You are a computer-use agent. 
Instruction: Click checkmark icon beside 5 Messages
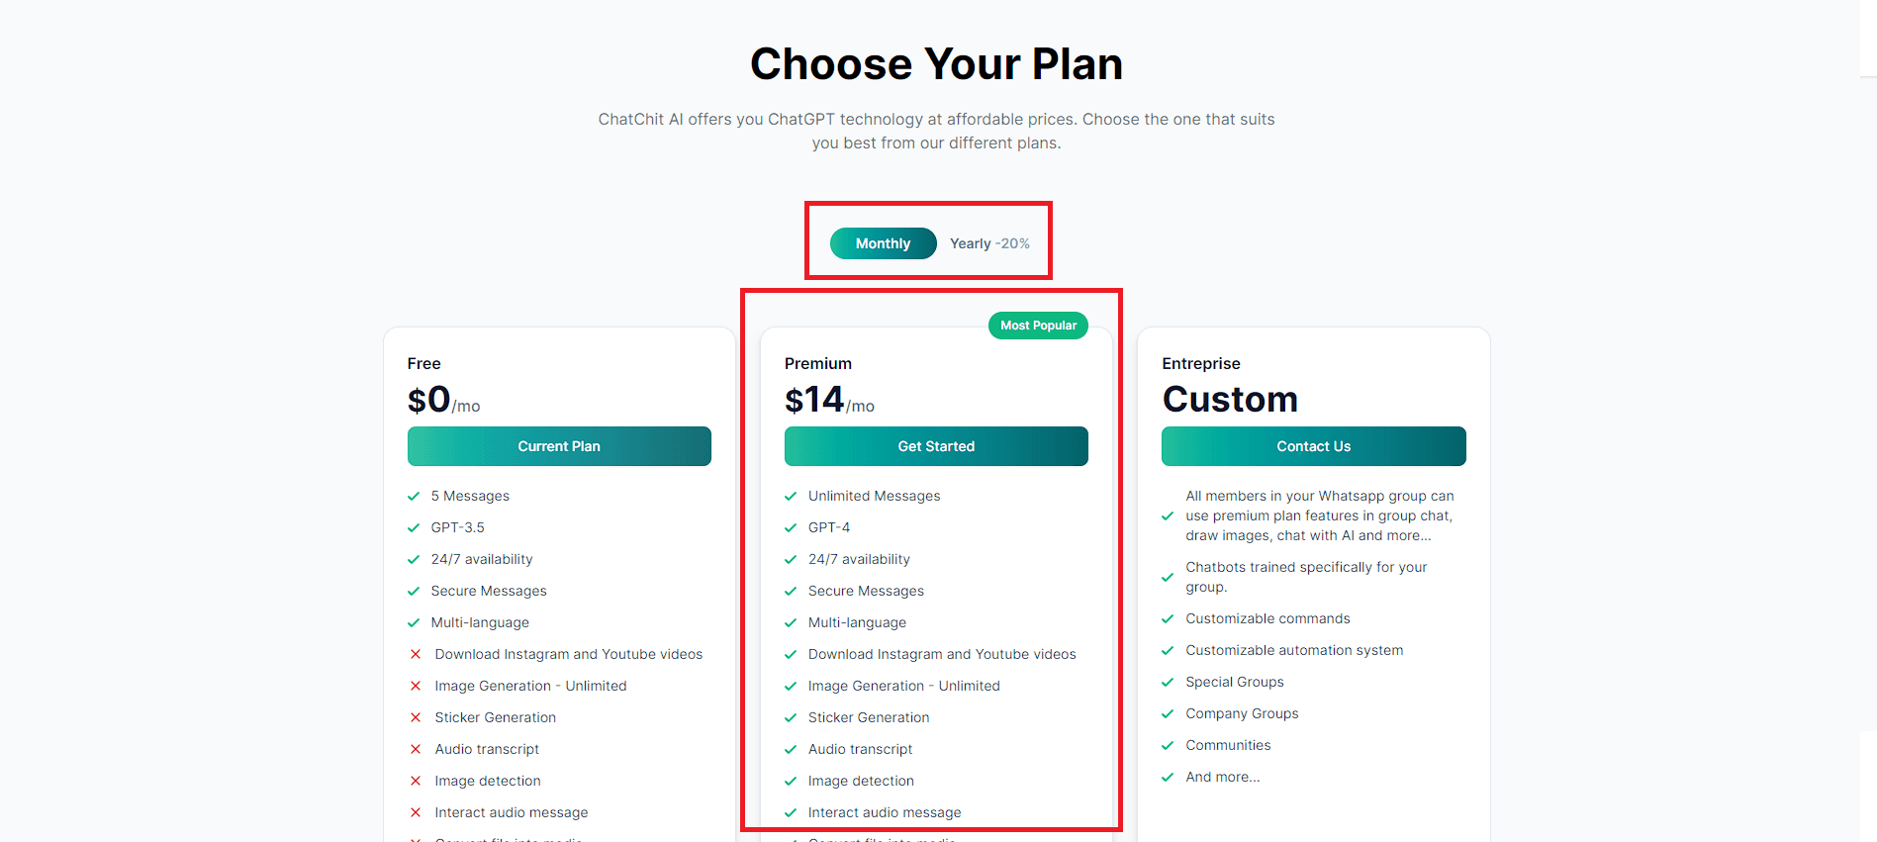pos(414,497)
